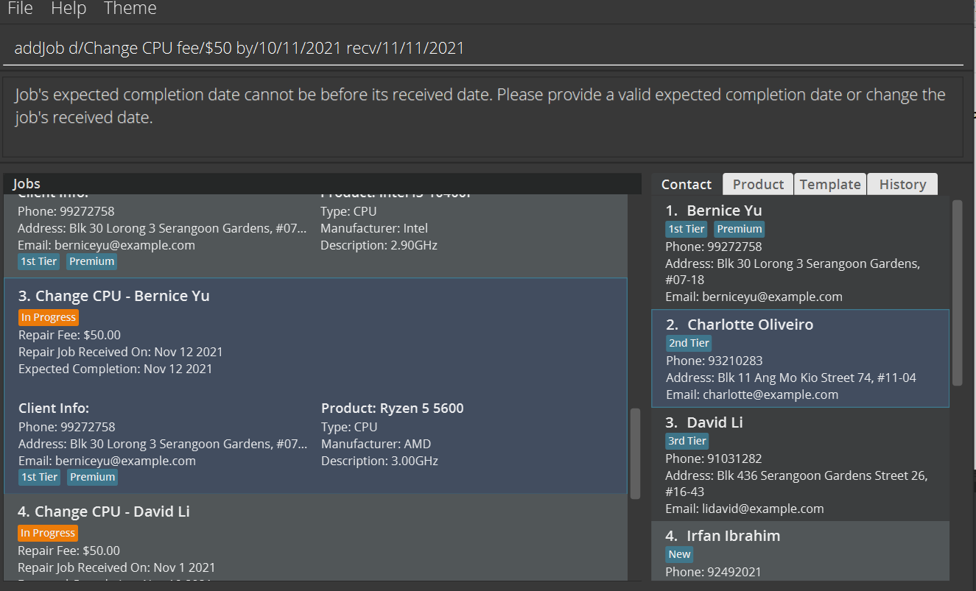The width and height of the screenshot is (976, 591).
Task: Select job '3. Change CPU - Bernice Yu'
Action: click(315, 386)
